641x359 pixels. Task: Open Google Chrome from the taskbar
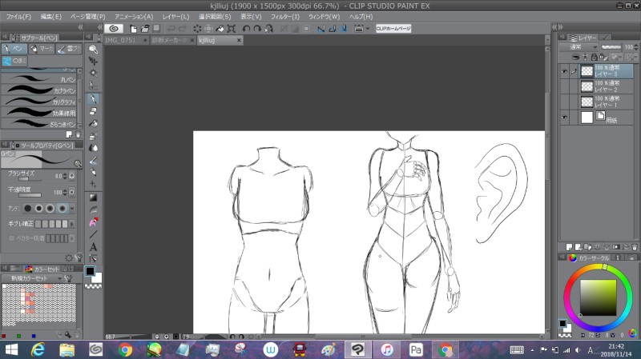click(x=125, y=349)
